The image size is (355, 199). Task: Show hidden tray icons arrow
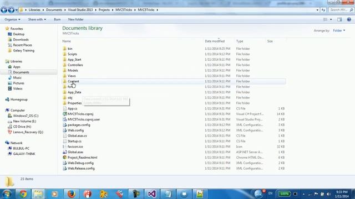(303, 194)
